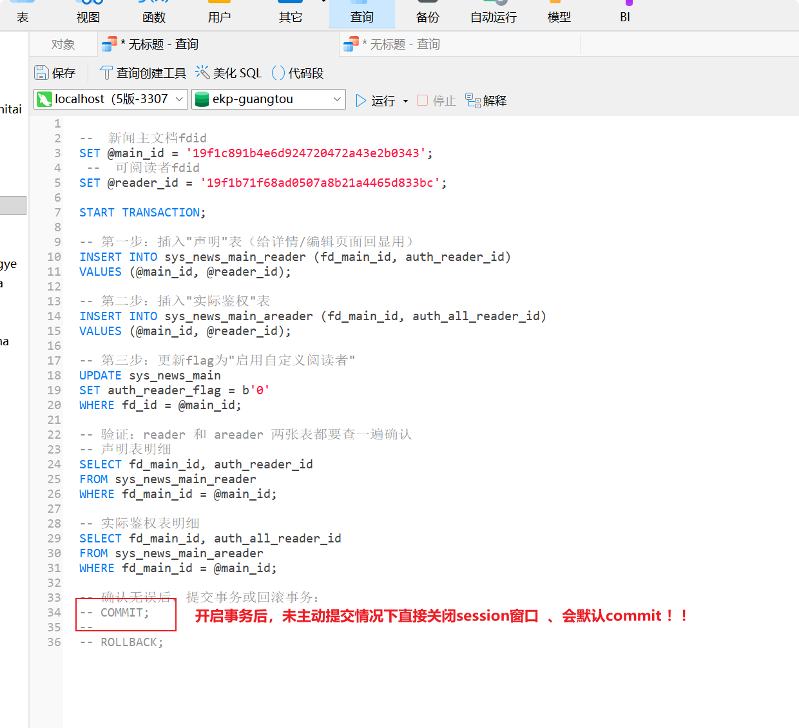Open the 查询创建工具 query builder
799x728 pixels.
(x=143, y=73)
